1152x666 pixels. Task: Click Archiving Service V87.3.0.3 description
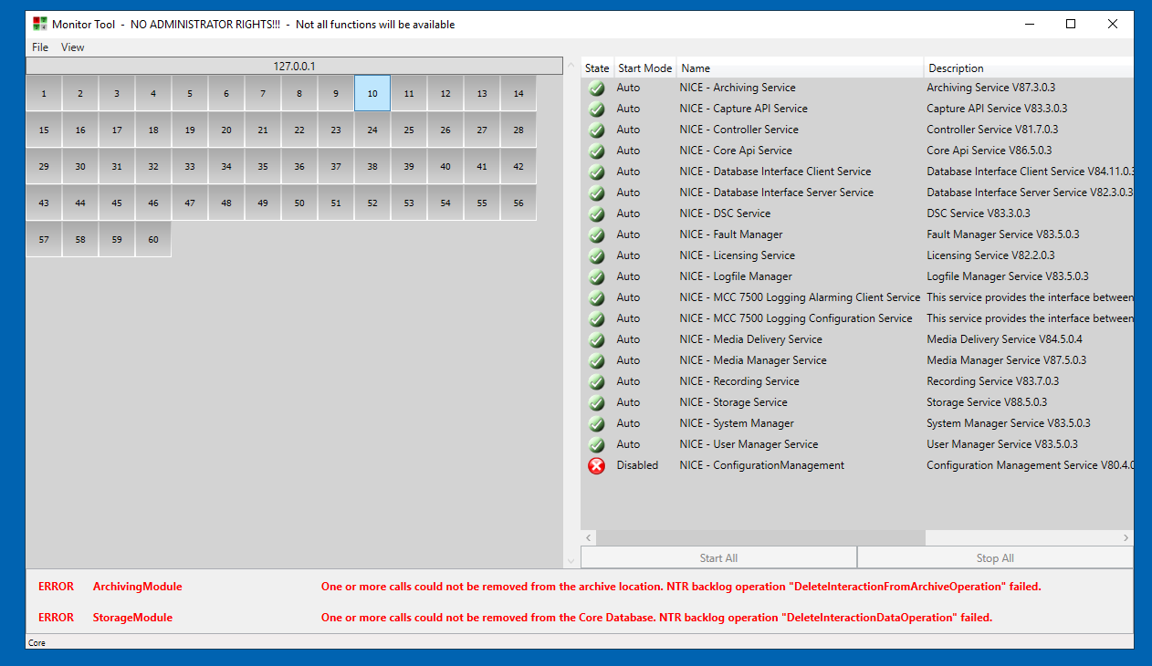(990, 88)
